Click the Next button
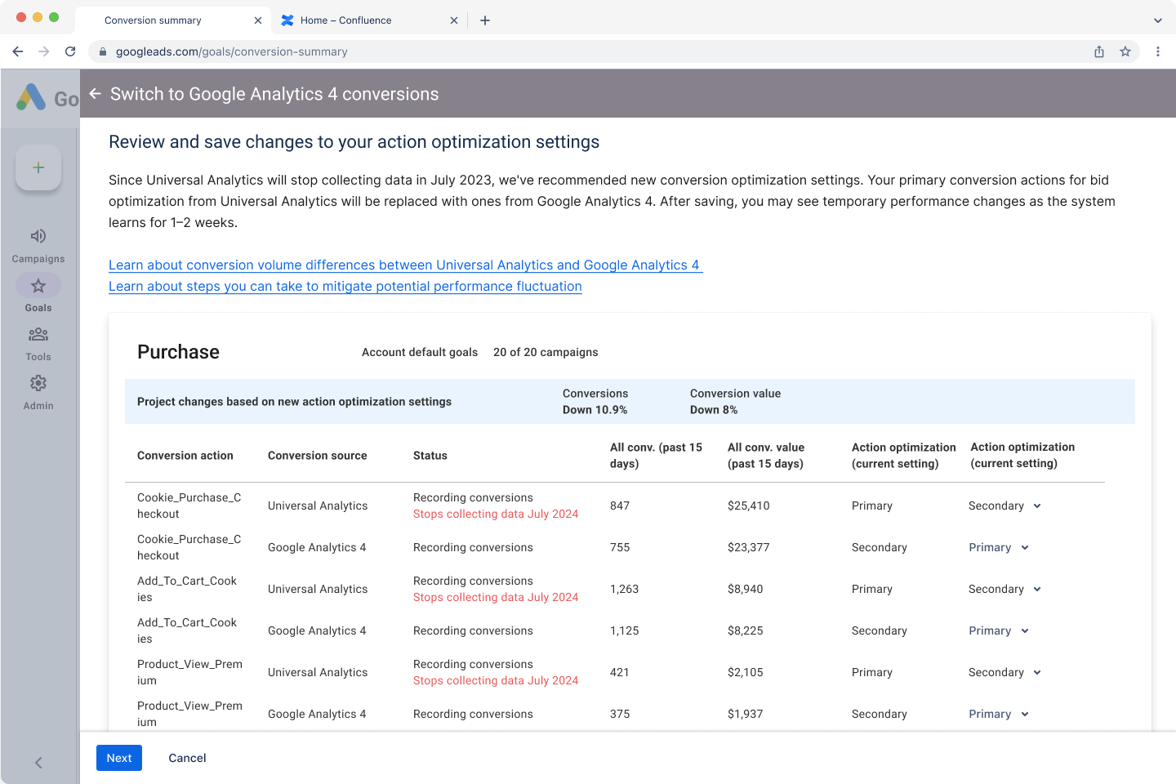This screenshot has height=784, width=1176. click(x=119, y=758)
